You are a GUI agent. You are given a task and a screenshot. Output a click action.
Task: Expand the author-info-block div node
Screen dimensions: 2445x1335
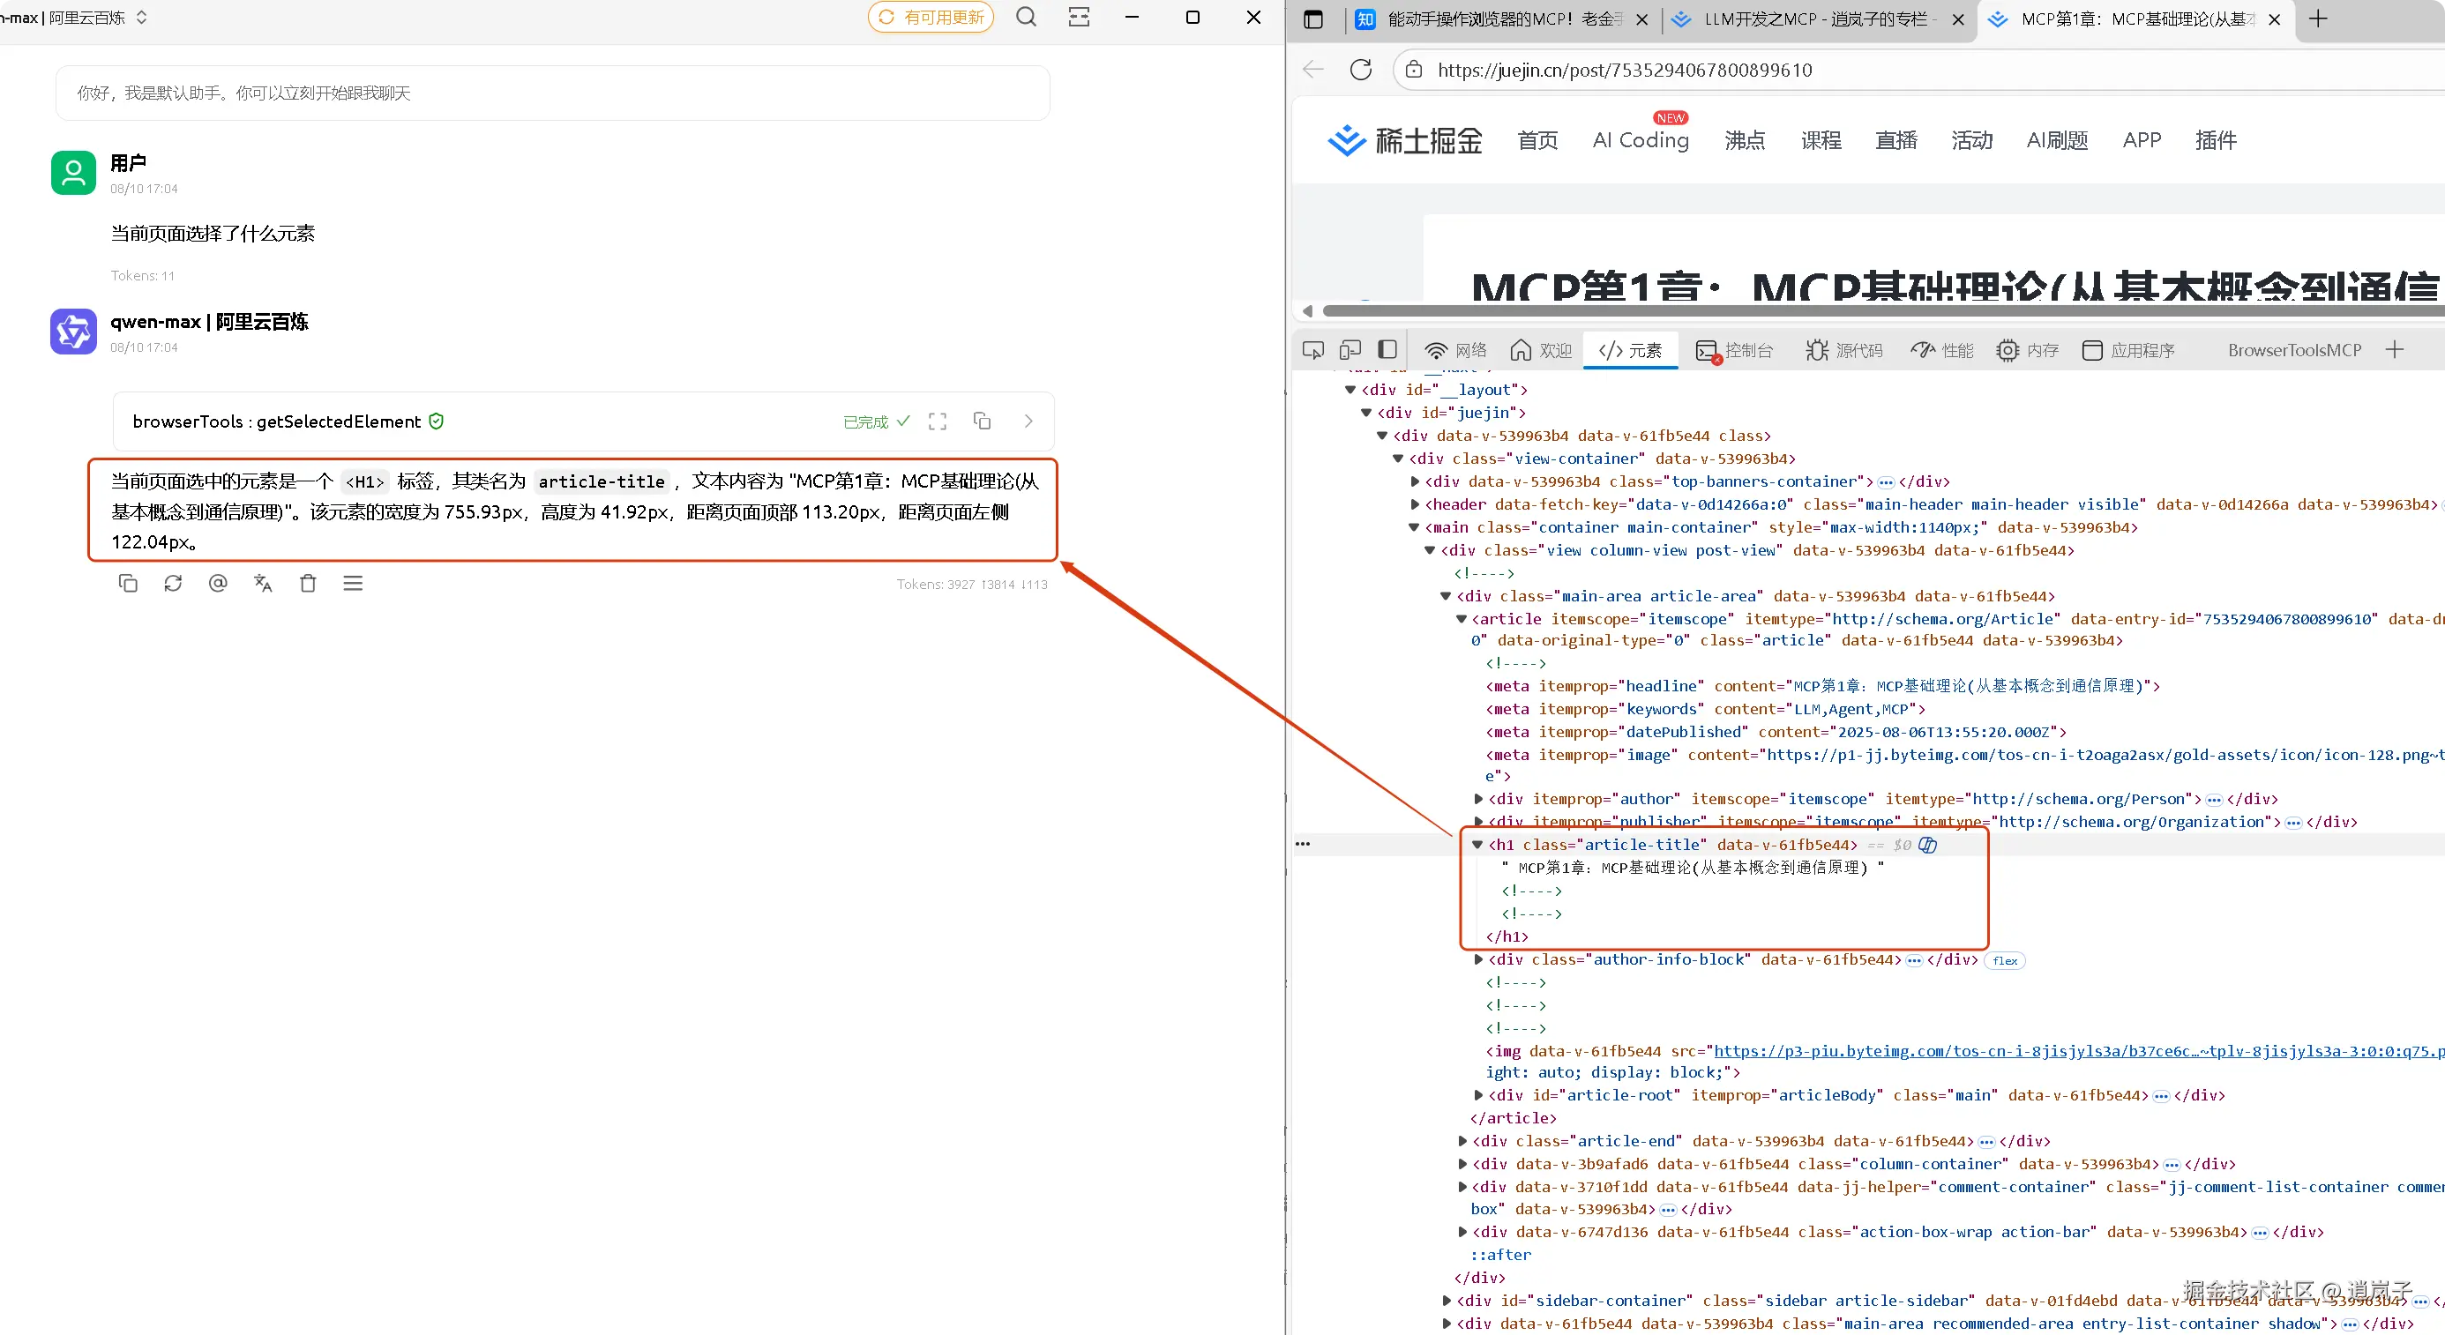pyautogui.click(x=1477, y=959)
